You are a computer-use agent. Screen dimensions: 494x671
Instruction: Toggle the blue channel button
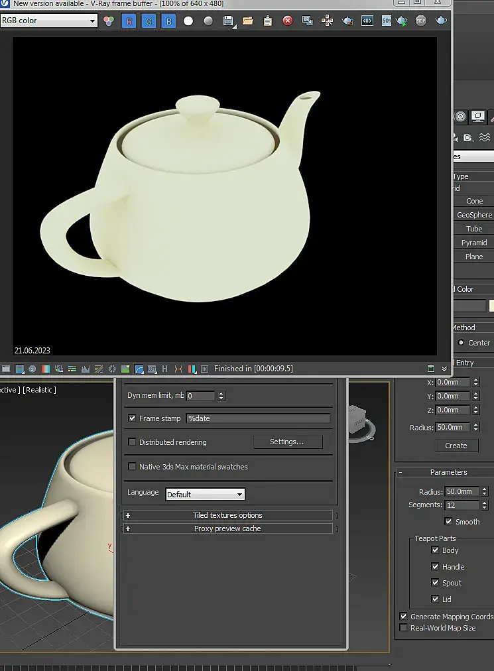pyautogui.click(x=168, y=21)
